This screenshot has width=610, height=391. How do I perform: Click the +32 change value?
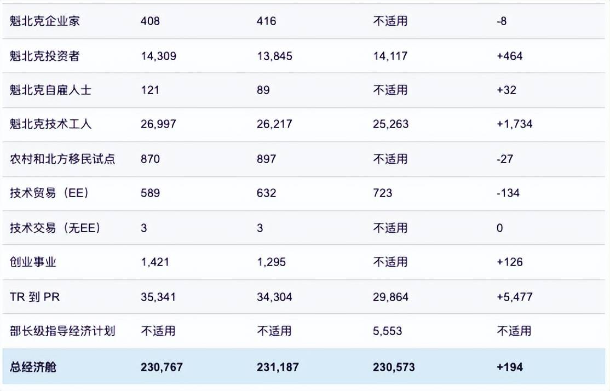(x=507, y=90)
